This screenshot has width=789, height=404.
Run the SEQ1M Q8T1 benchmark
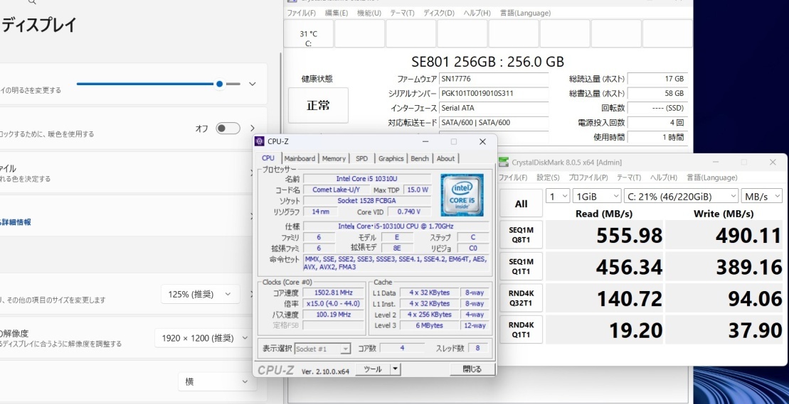click(521, 234)
